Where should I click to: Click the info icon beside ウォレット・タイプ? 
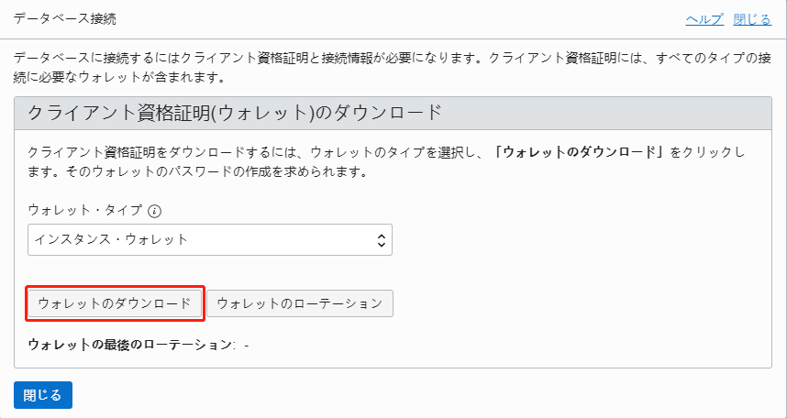tap(155, 211)
